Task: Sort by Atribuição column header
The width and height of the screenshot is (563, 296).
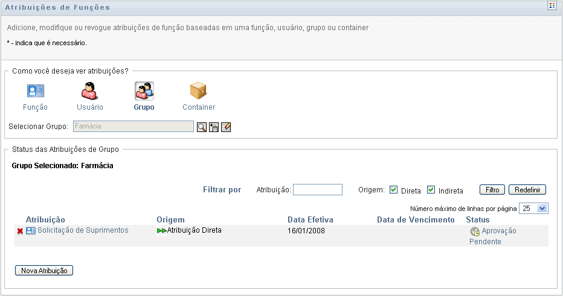Action: [x=45, y=219]
